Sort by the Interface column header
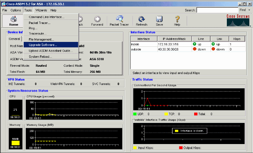 [x=144, y=39]
